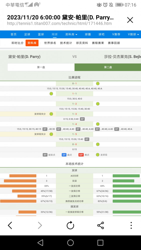Click the orange 双误 stat bar
The image size is (141, 250).
tap(20, 181)
